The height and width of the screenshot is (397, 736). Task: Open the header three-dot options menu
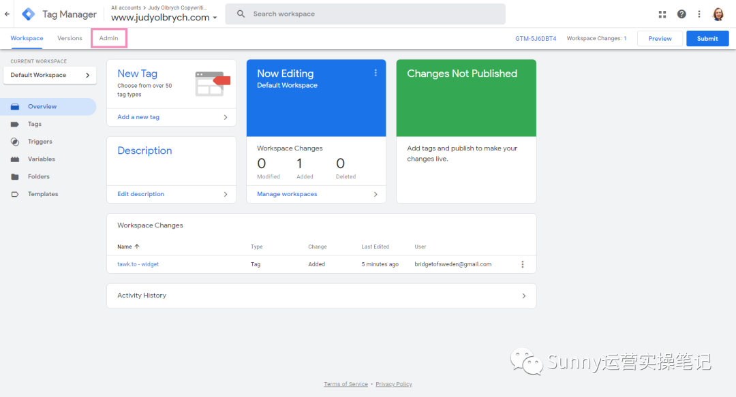coord(699,14)
